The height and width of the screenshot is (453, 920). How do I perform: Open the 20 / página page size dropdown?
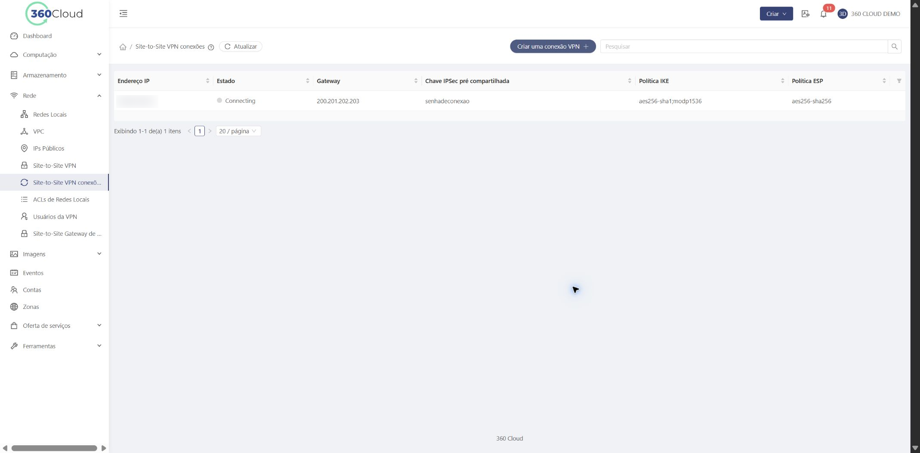pos(238,131)
